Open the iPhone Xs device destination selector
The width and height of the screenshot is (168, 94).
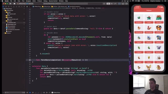click(30, 4)
